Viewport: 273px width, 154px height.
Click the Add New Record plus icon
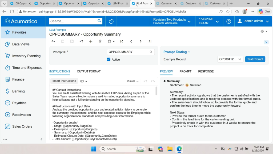click(91, 41)
